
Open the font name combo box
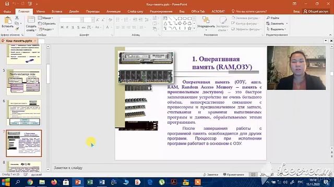coord(71,20)
